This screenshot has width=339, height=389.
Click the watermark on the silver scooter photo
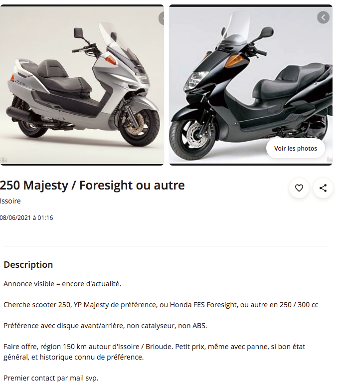click(x=3, y=160)
